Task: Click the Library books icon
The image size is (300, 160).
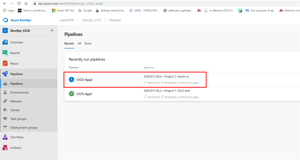Action: click(5, 110)
